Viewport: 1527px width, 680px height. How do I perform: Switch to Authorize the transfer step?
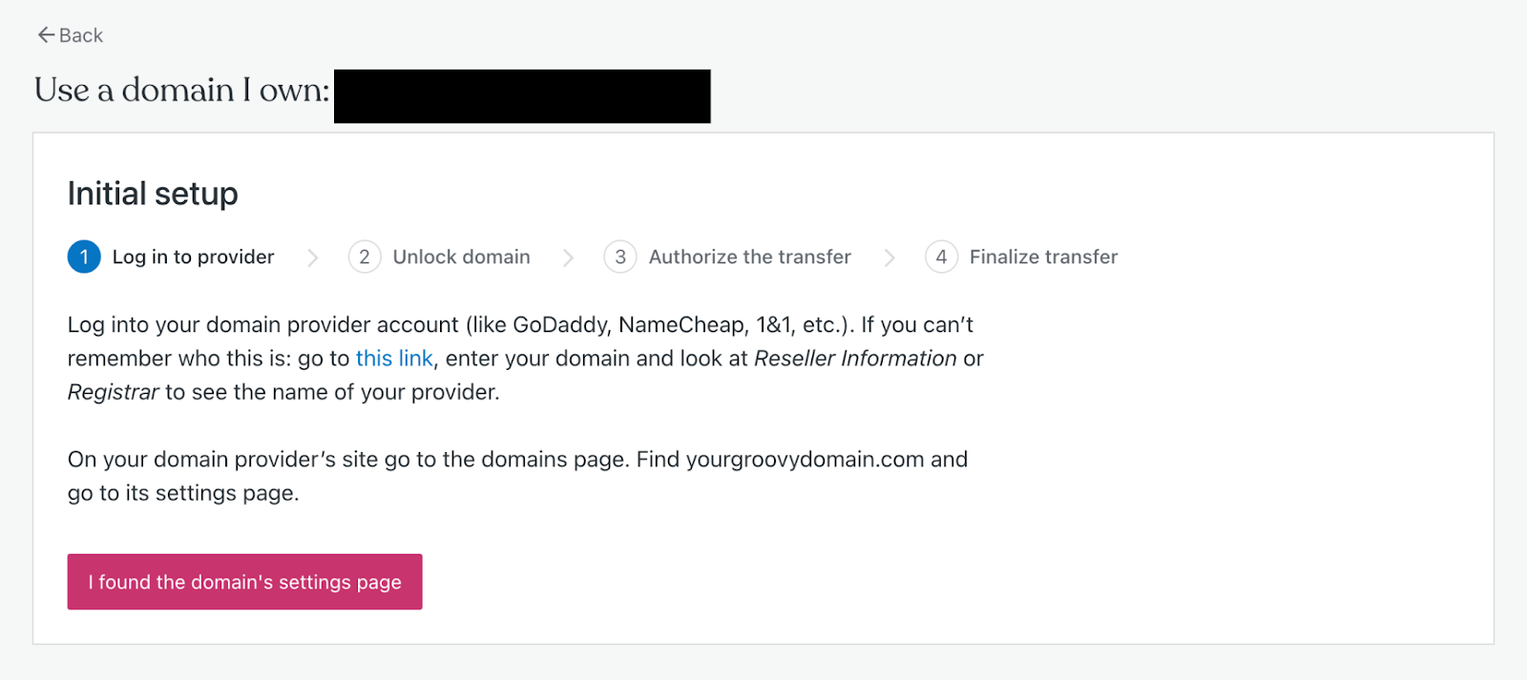749,257
